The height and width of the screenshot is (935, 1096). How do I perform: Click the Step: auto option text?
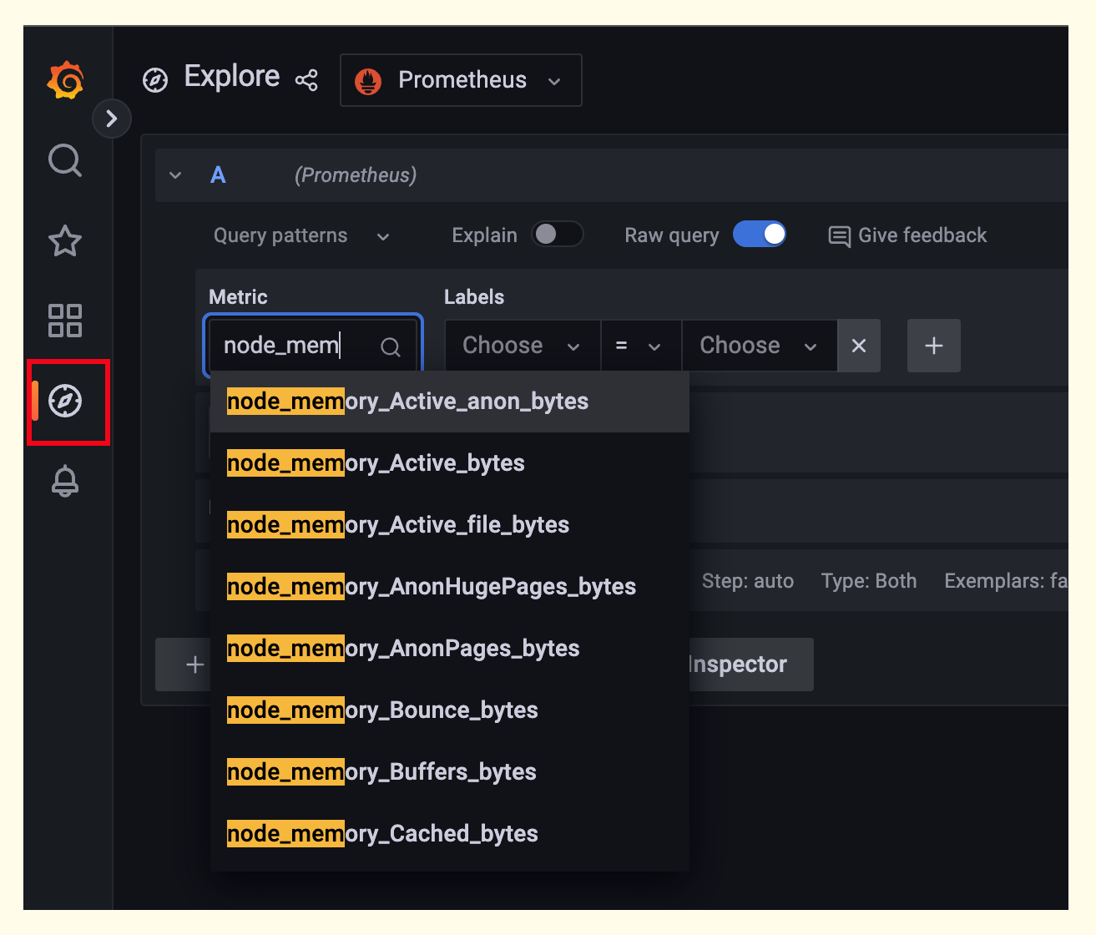pyautogui.click(x=748, y=581)
